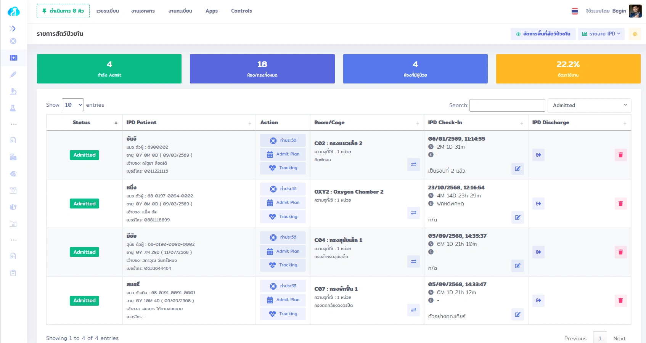Open the entries-per-page dropdown showing 10
Viewport: 646px width, 343px height.
tap(73, 105)
